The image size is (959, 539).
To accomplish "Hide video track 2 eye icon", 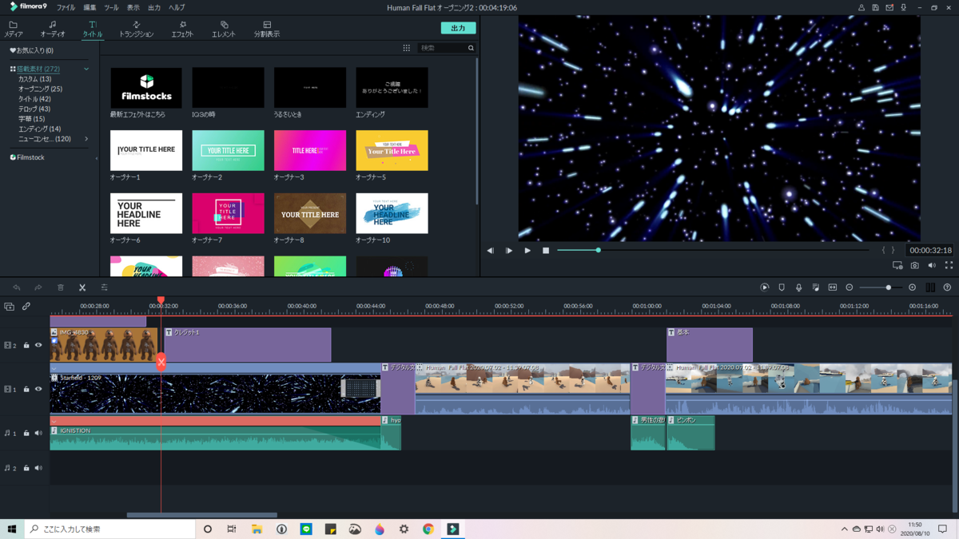I will pos(38,345).
